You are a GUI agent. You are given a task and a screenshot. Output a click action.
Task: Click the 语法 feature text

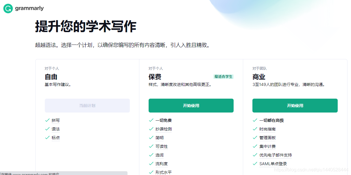[x=56, y=129]
